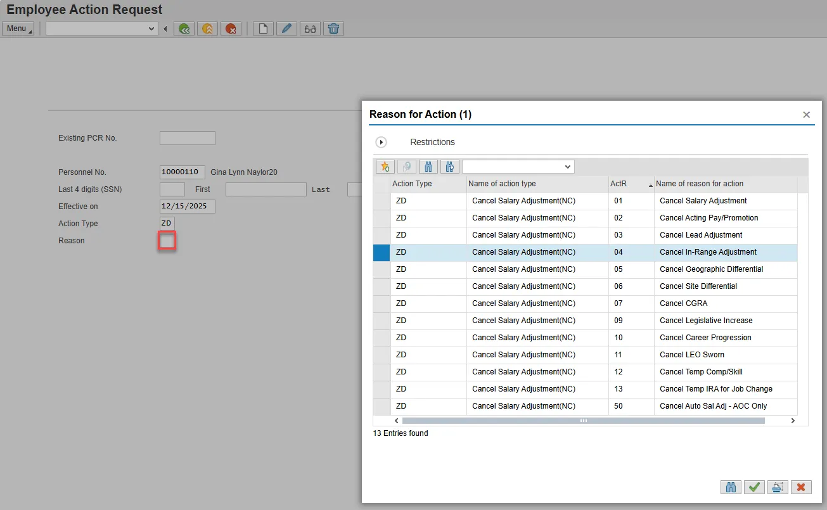Open the command field dropdown in top toolbar
This screenshot has width=827, height=510.
pos(151,29)
